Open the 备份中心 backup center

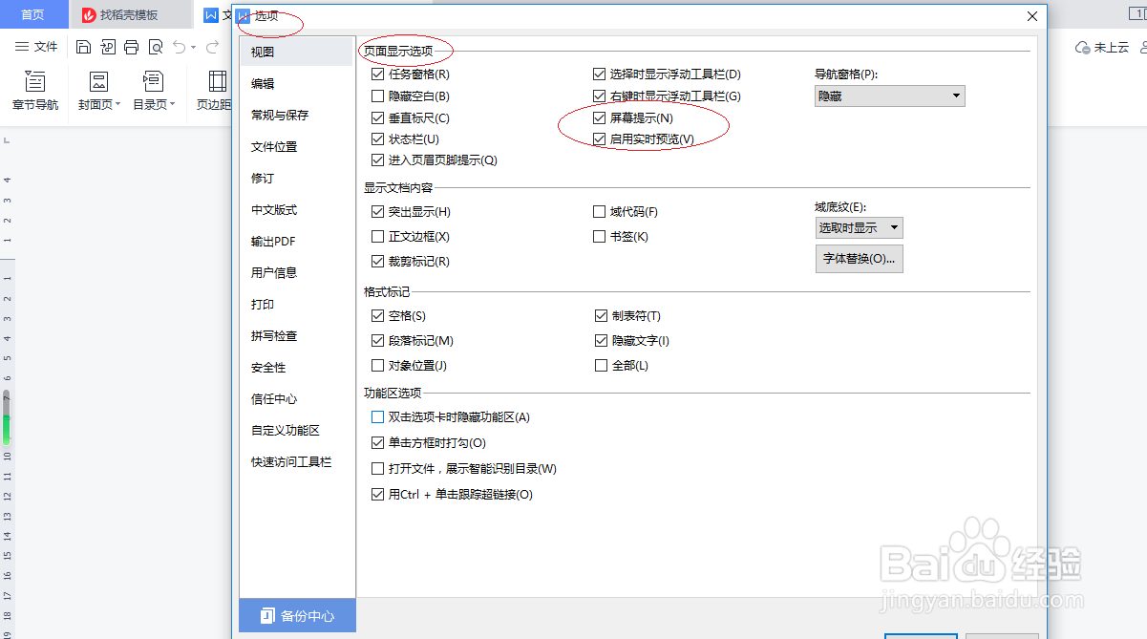pos(297,617)
